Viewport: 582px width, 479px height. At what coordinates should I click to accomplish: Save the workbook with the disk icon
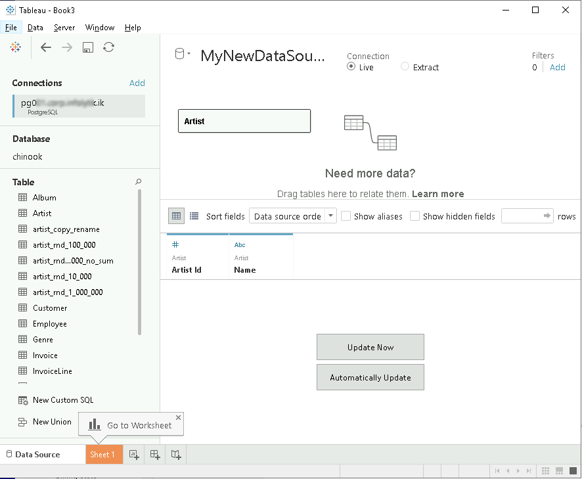click(87, 47)
